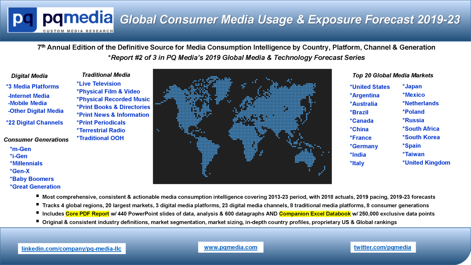Click the '*Report #2 of 3' italic line
This screenshot has width=471, height=265.
click(x=236, y=58)
